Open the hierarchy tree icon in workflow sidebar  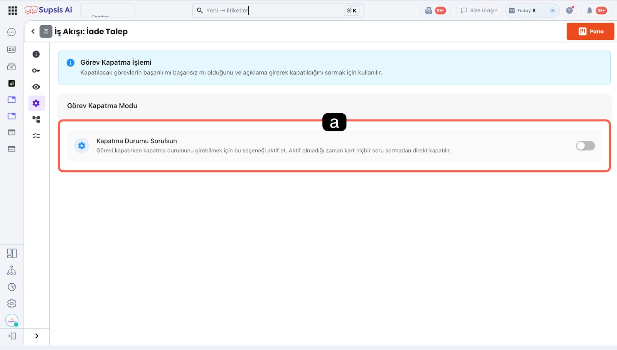pyautogui.click(x=36, y=119)
